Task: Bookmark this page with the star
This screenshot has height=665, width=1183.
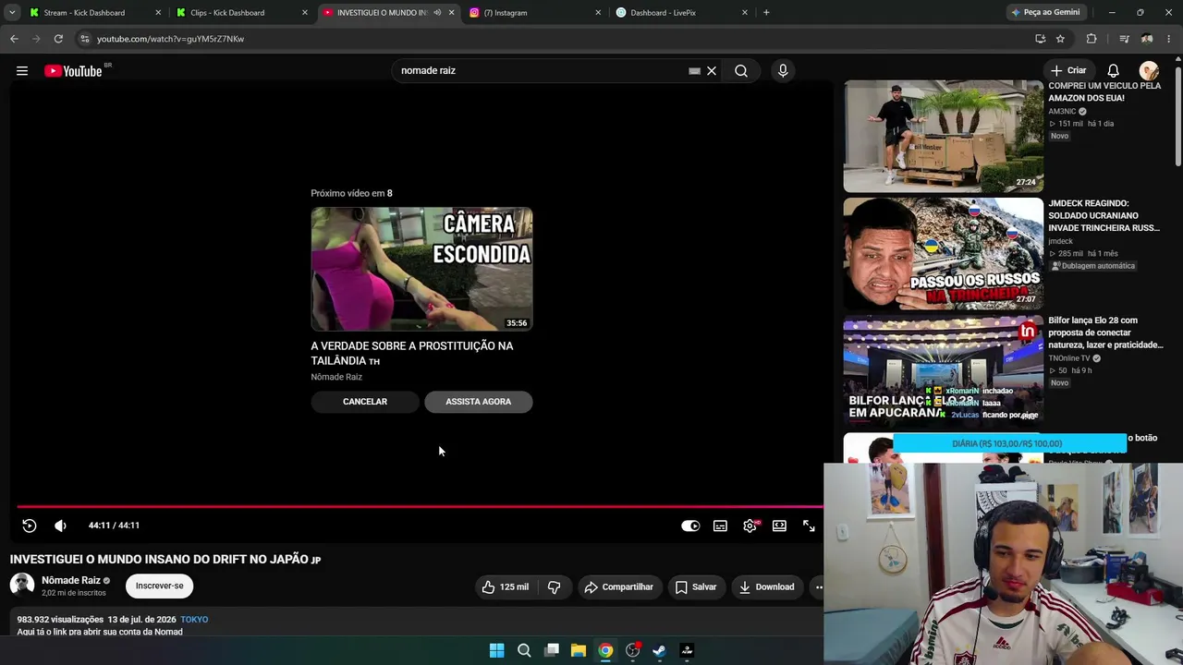Action: pos(1060,39)
